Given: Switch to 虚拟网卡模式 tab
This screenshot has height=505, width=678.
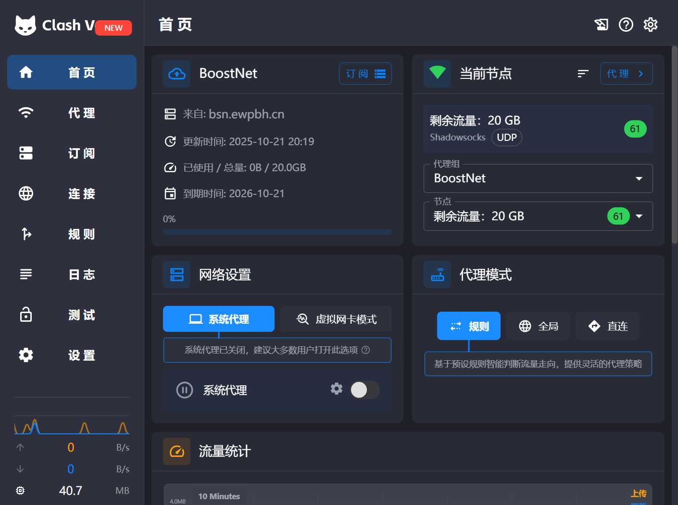Looking at the screenshot, I should pyautogui.click(x=336, y=319).
